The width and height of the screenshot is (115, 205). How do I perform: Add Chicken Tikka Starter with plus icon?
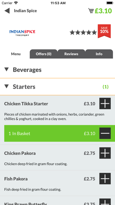[x=105, y=104]
